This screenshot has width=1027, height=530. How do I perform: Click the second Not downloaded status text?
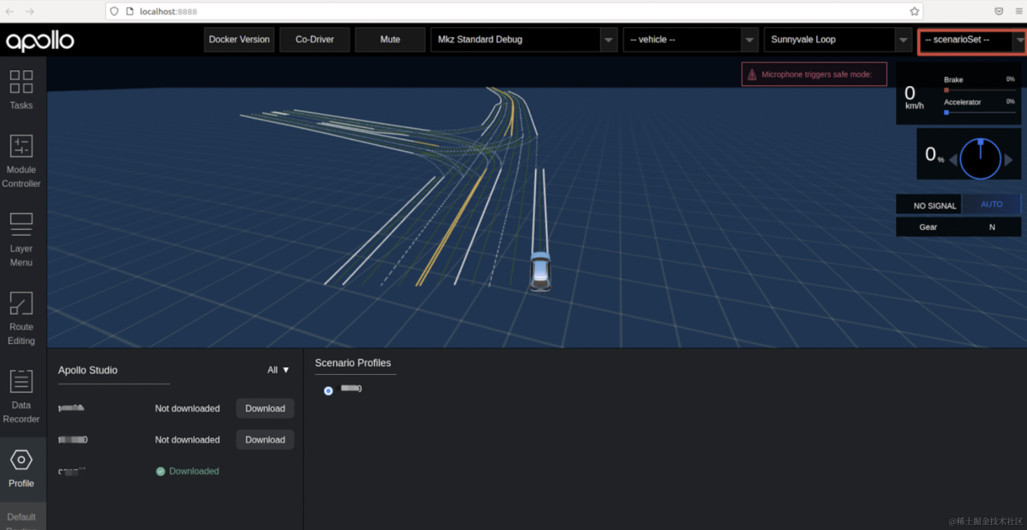pyautogui.click(x=187, y=440)
